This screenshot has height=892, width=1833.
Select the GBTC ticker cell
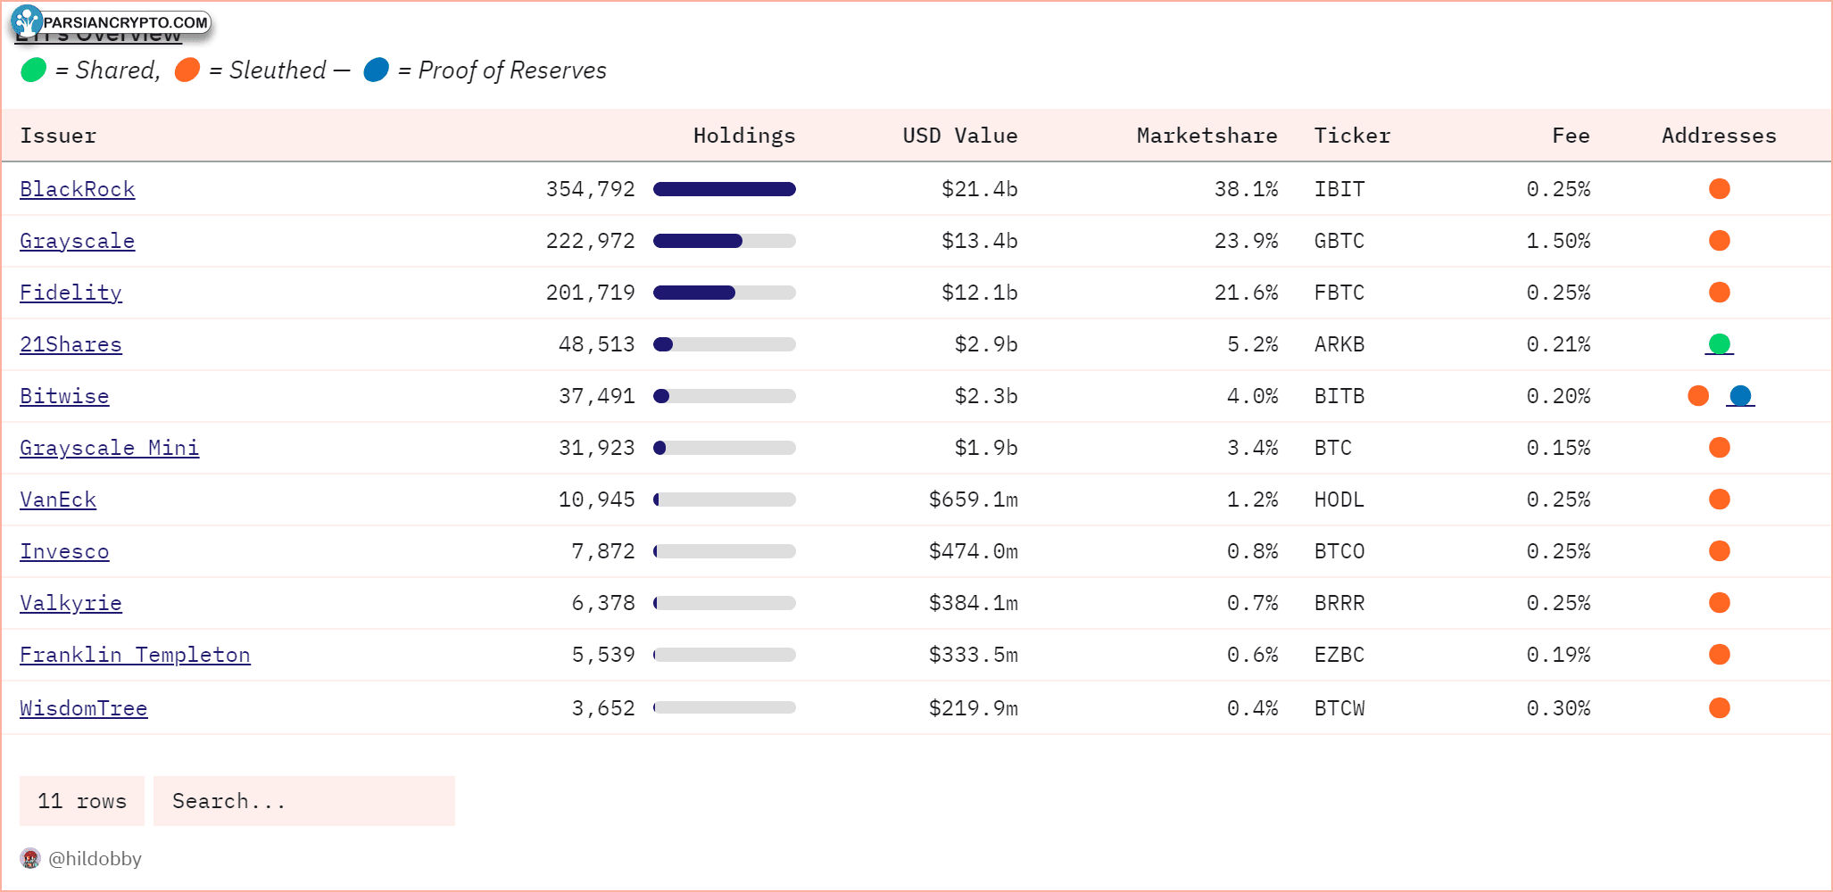1339,241
